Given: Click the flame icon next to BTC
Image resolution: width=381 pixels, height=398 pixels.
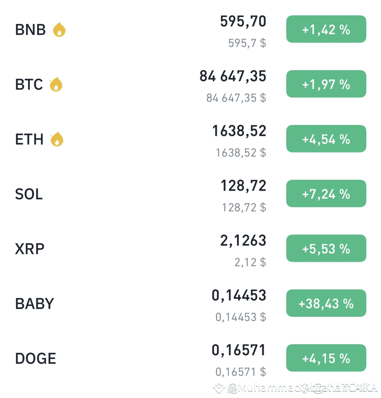Looking at the screenshot, I should point(56,84).
